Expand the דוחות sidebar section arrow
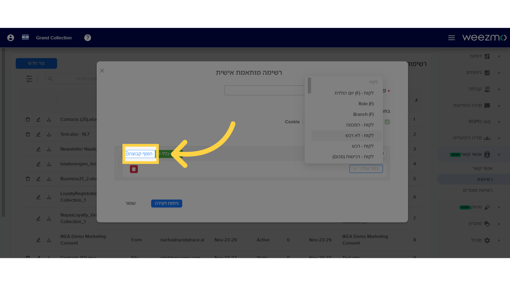Image resolution: width=510 pixels, height=286 pixels. (499, 56)
